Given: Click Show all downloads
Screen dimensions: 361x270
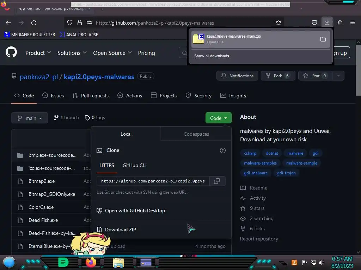Looking at the screenshot, I should click(x=212, y=56).
